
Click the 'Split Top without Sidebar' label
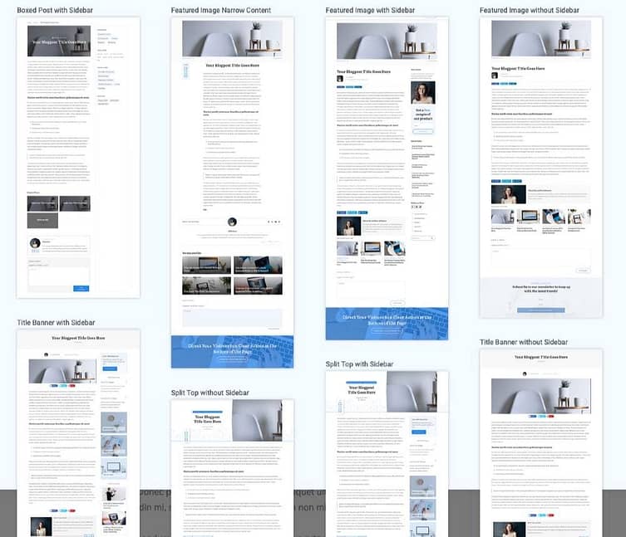210,393
